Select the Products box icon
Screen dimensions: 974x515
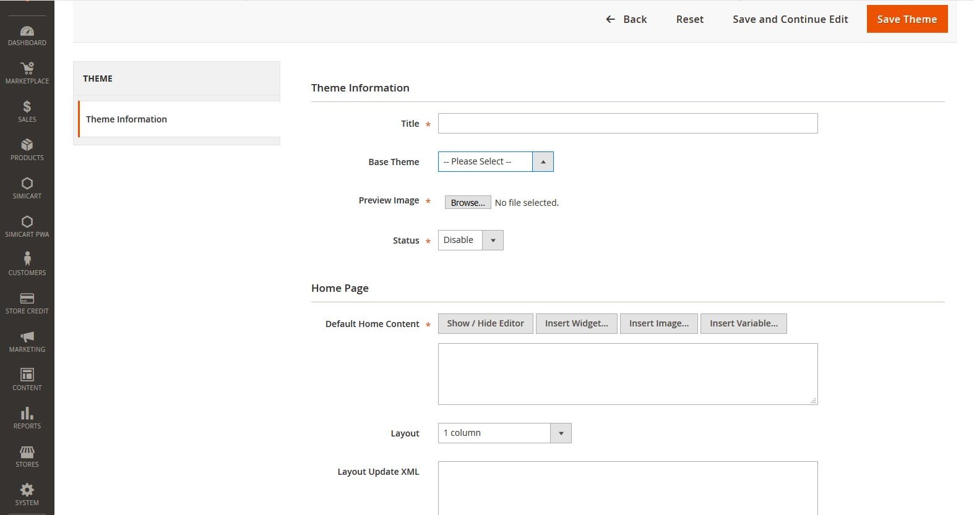pyautogui.click(x=27, y=145)
